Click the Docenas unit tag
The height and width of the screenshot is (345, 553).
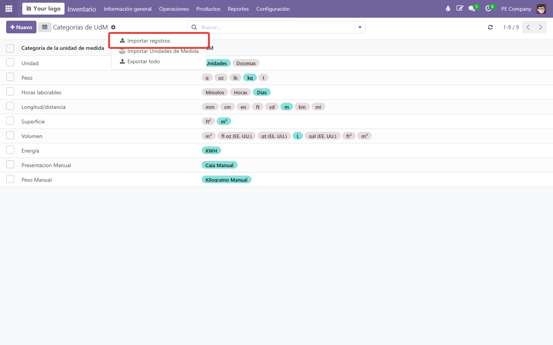pos(246,63)
